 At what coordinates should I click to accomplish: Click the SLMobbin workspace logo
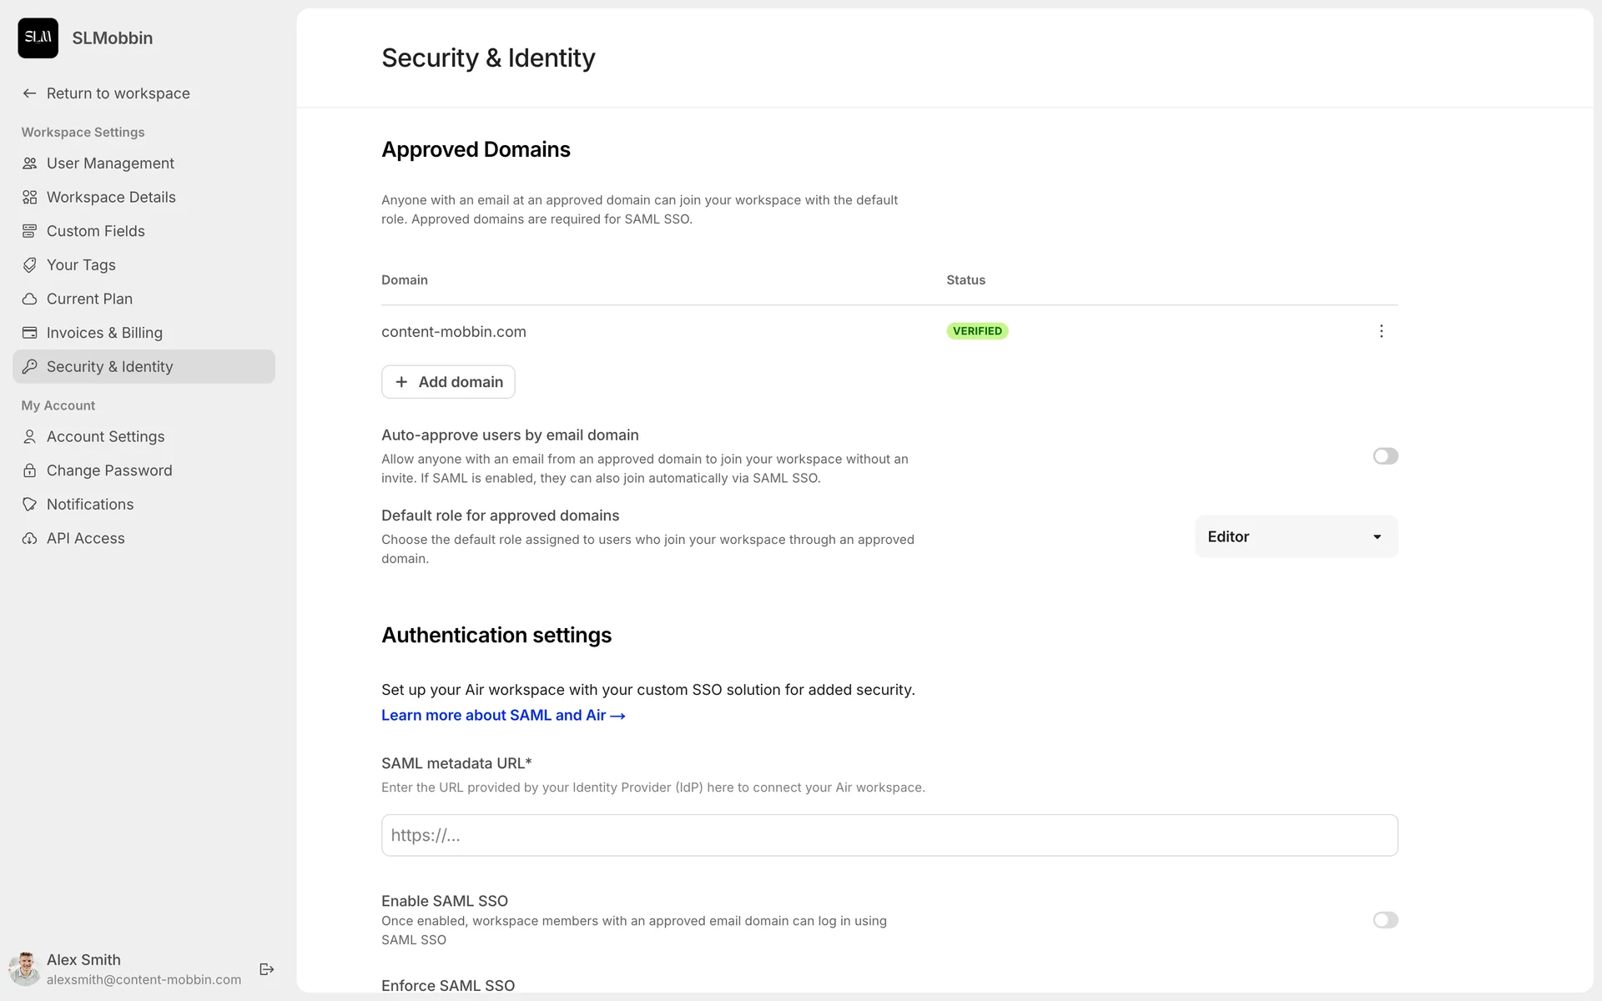[x=38, y=38]
